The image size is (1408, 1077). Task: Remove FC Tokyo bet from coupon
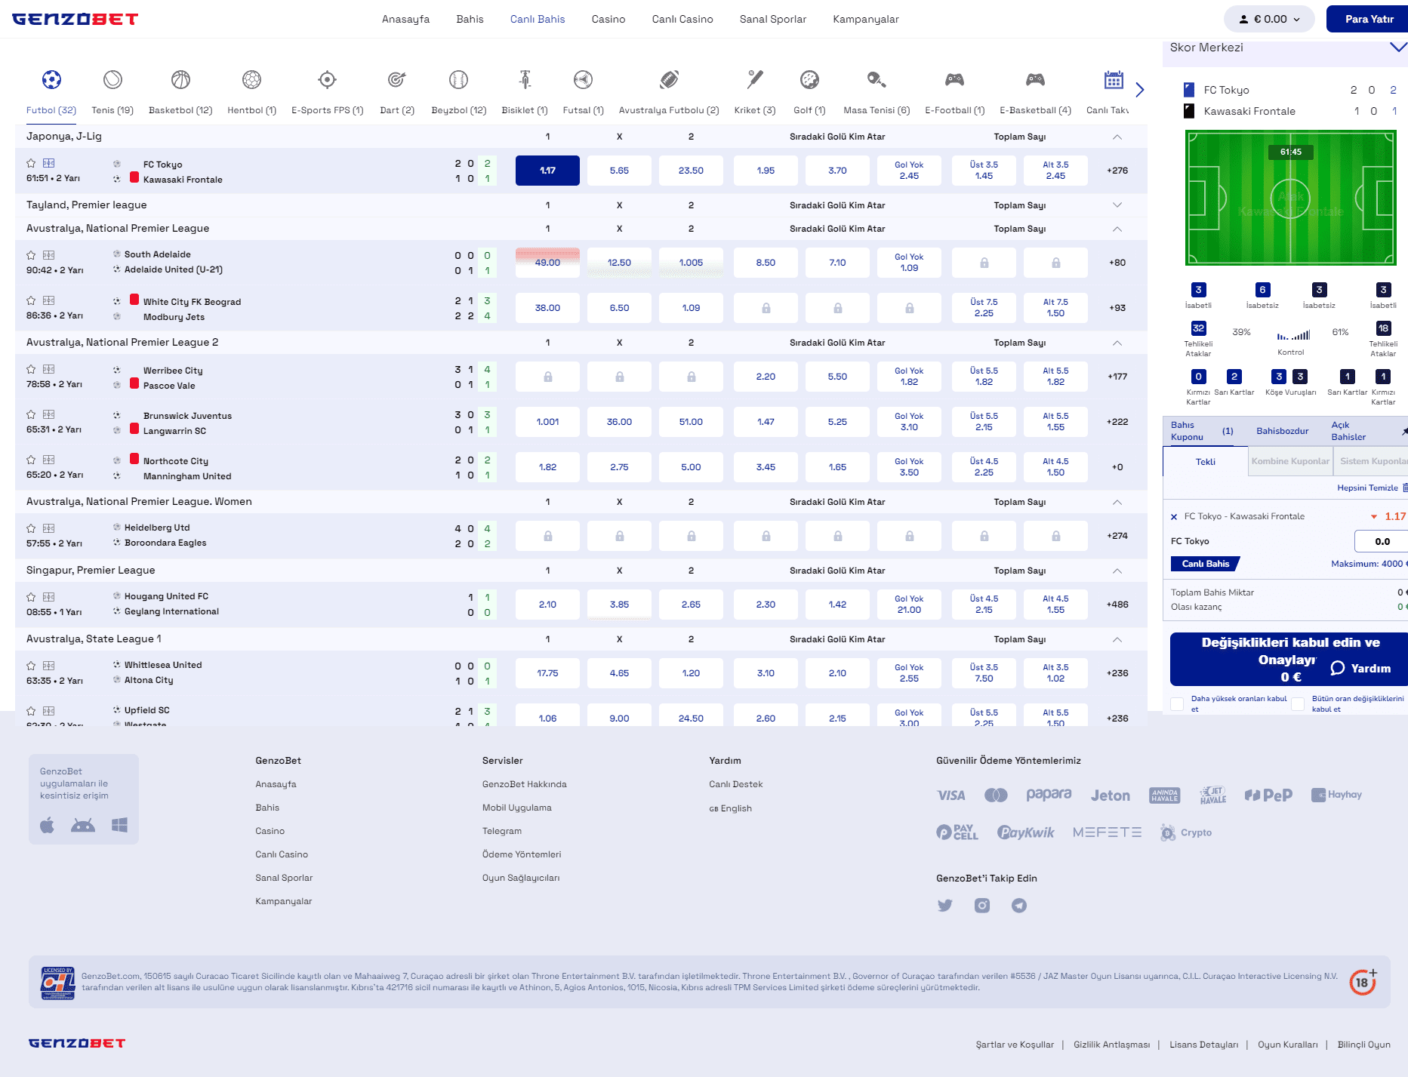click(x=1174, y=517)
